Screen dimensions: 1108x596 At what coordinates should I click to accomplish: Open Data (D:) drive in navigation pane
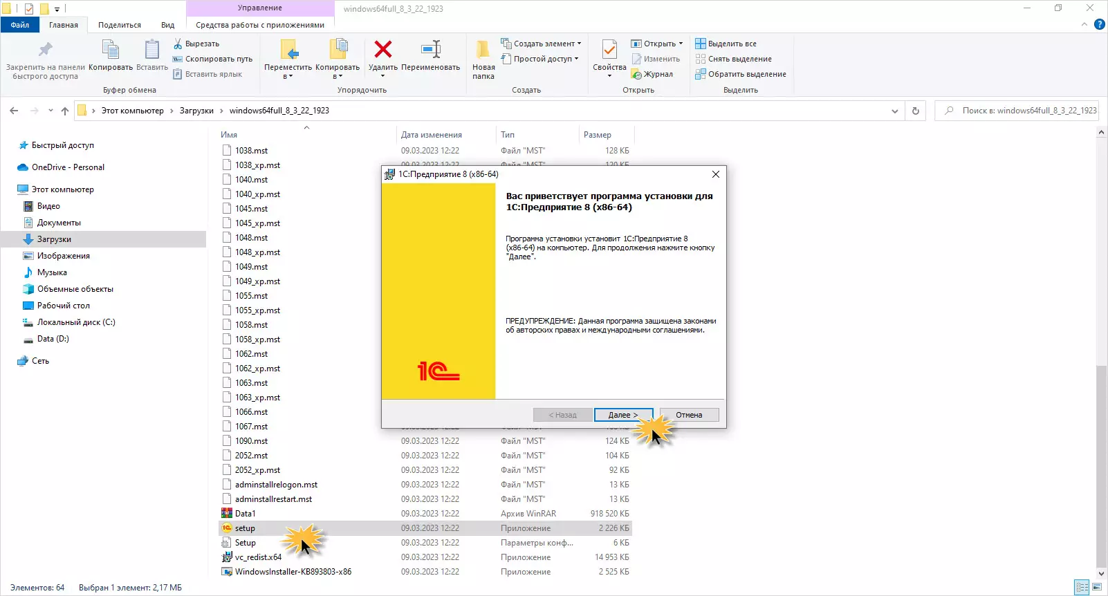pos(53,339)
